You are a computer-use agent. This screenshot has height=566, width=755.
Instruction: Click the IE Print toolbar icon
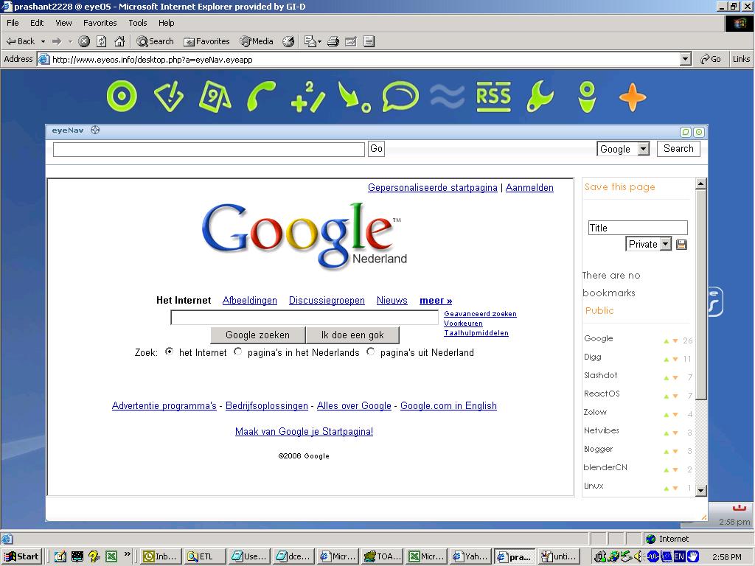[333, 41]
